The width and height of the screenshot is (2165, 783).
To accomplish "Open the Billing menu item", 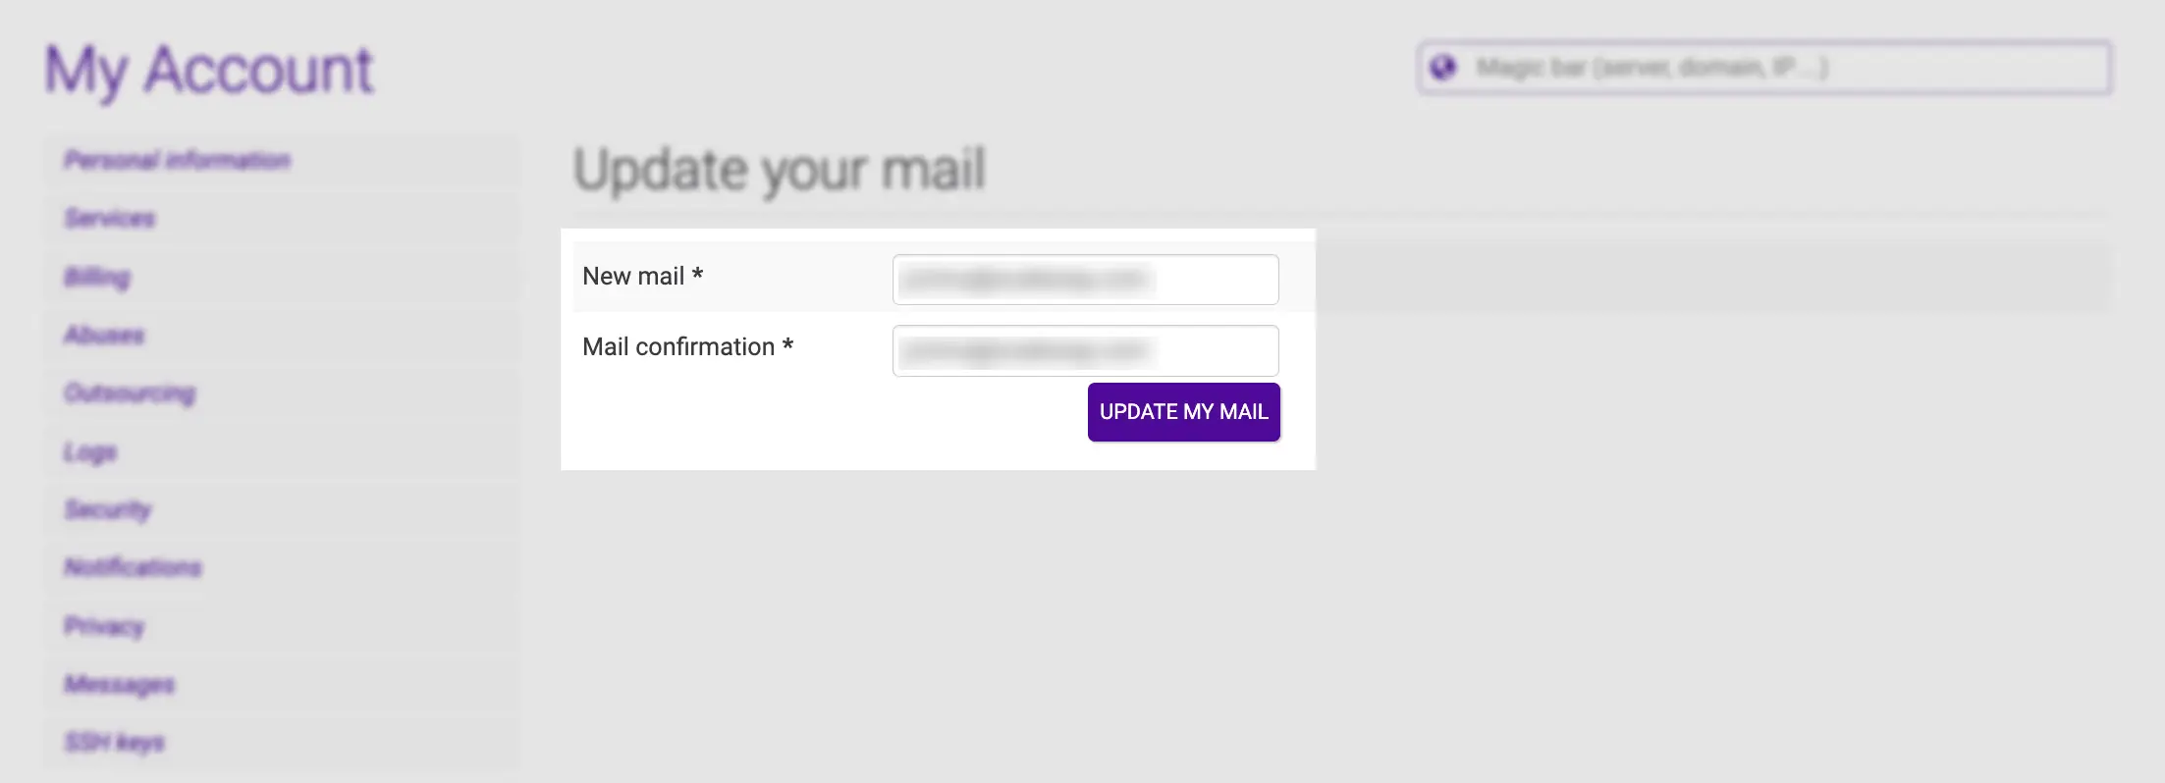I will [x=97, y=277].
